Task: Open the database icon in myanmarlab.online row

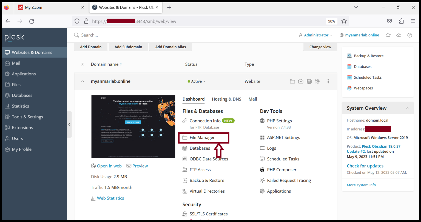Action: (x=309, y=81)
